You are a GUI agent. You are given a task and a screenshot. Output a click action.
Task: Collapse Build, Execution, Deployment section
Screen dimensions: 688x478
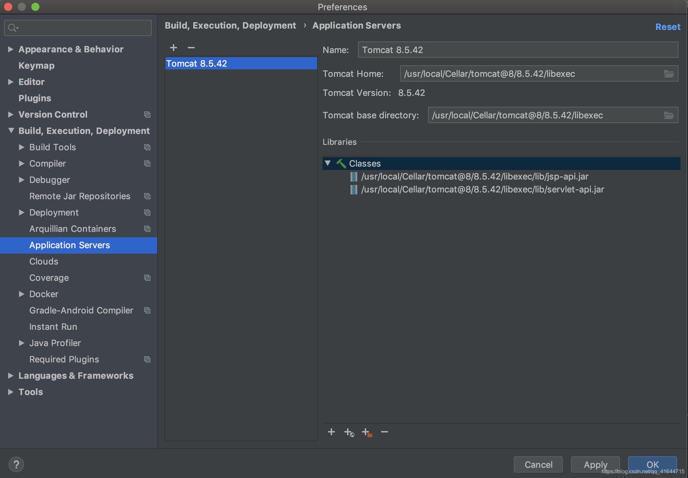[11, 131]
